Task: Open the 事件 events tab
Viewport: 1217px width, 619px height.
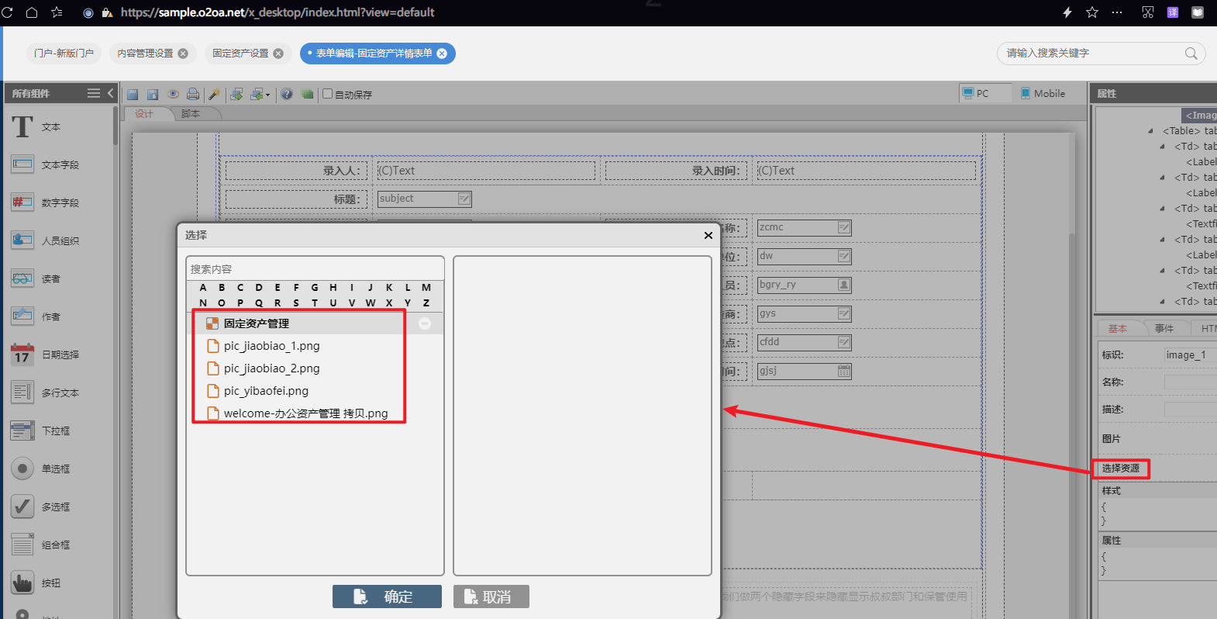Action: click(x=1164, y=329)
